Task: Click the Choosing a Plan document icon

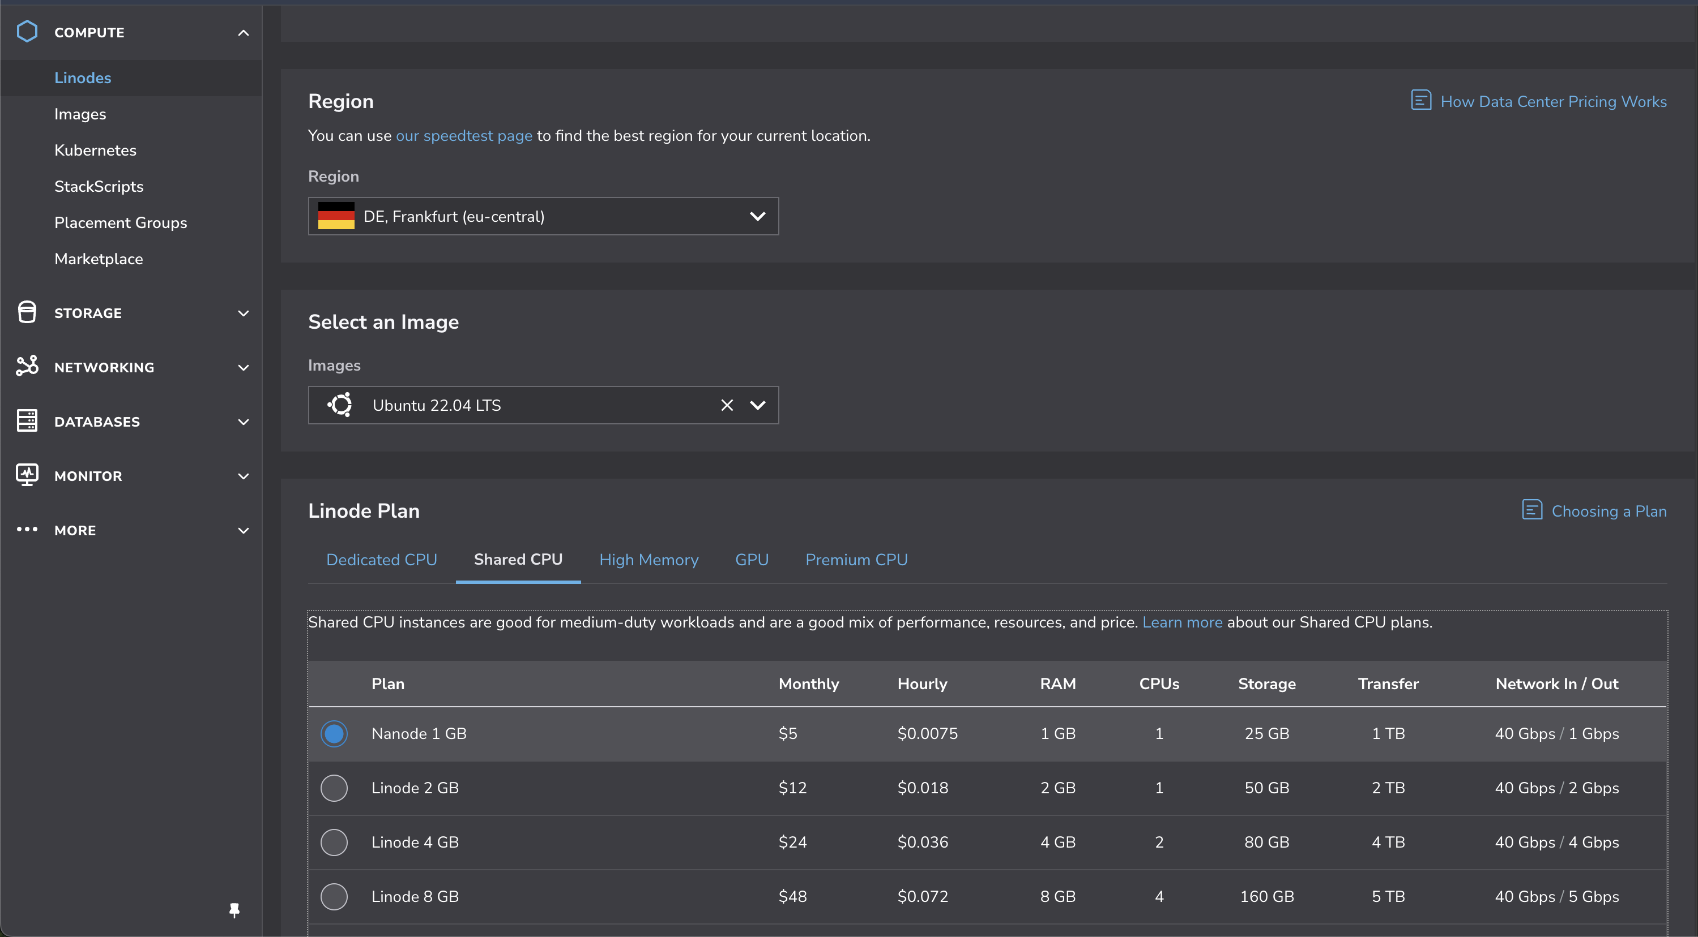Action: tap(1531, 510)
